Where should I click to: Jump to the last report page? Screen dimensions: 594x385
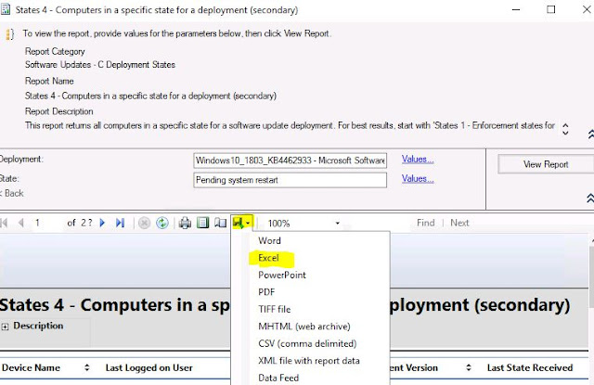coord(120,223)
